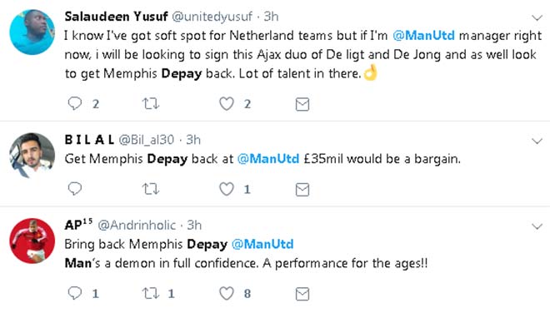Reply to Salaudeen Yusuf's tweet
This screenshot has height=313, width=550.
point(75,104)
